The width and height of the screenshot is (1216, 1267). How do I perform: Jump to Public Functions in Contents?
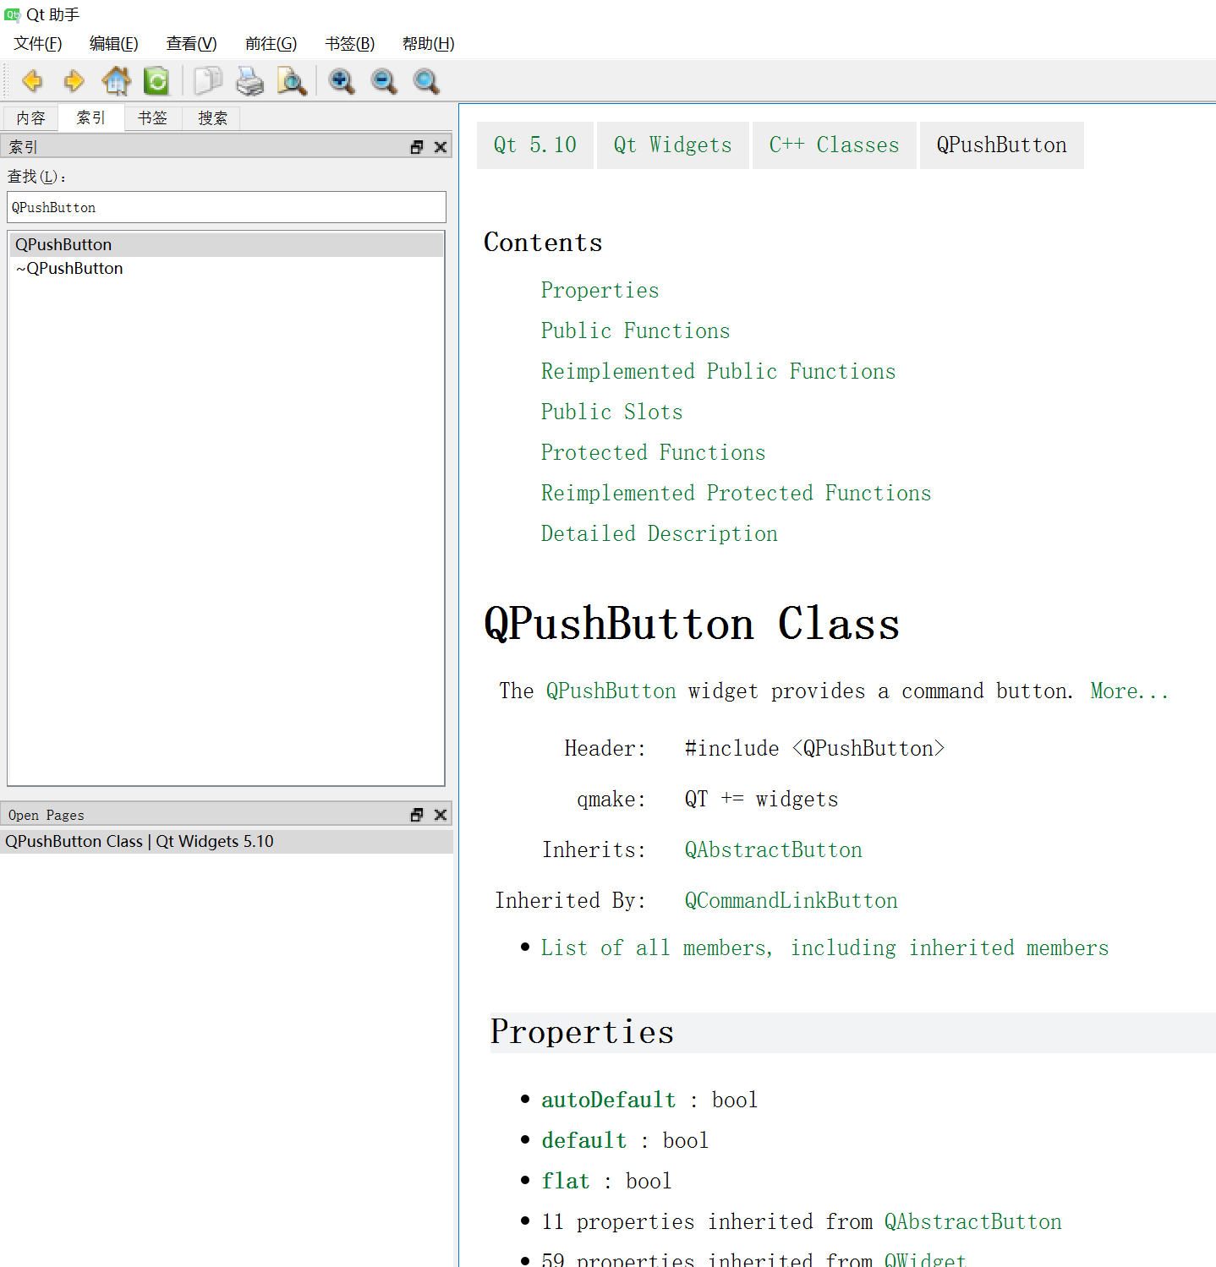[x=636, y=330]
